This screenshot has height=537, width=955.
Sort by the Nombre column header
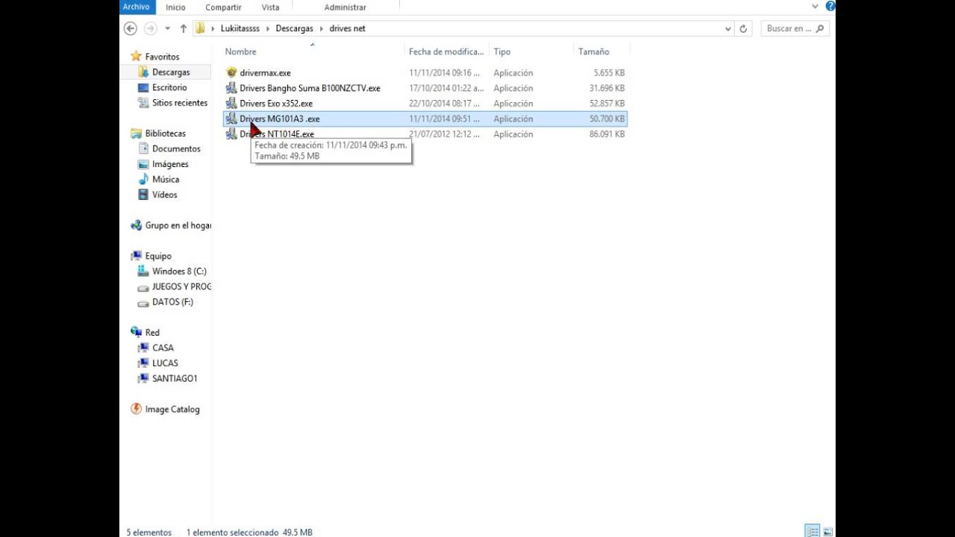click(240, 51)
